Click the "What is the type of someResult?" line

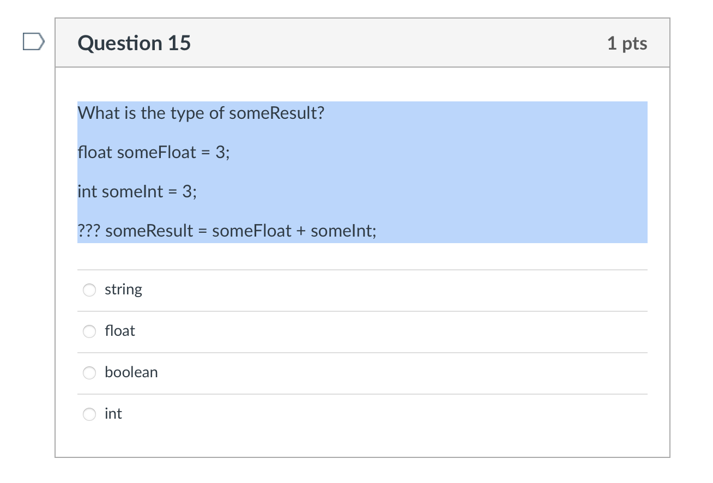click(201, 113)
